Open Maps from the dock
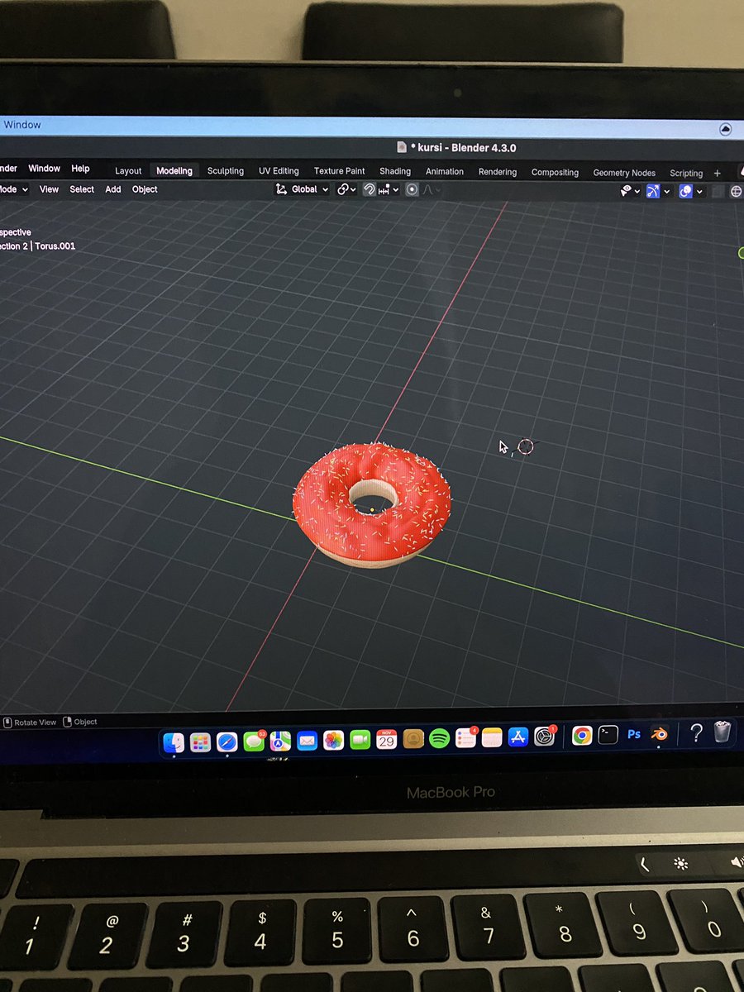Image resolution: width=744 pixels, height=992 pixels. click(280, 741)
